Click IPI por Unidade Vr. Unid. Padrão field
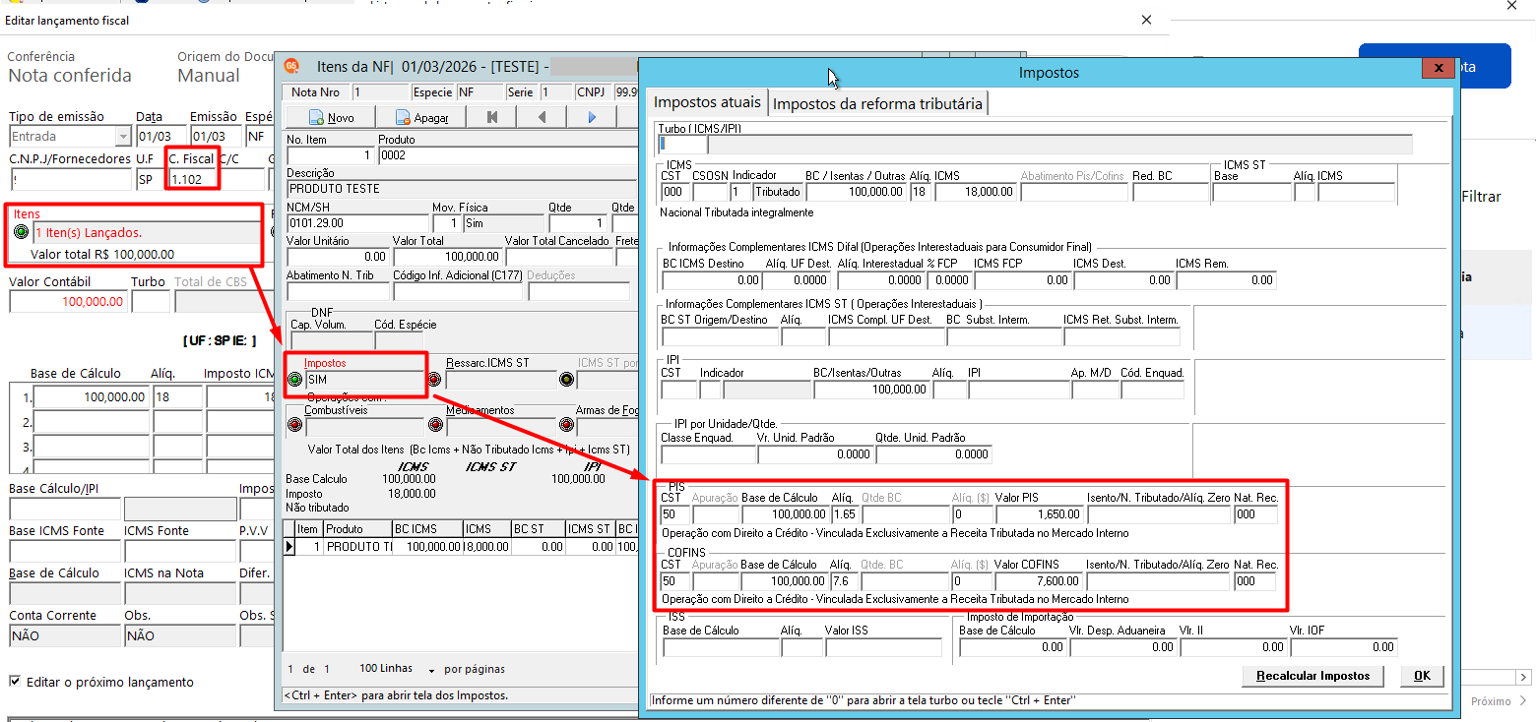The width and height of the screenshot is (1536, 722). [815, 454]
